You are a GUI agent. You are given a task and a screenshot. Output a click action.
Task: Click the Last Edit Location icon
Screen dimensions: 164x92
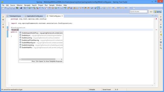click(121, 8)
